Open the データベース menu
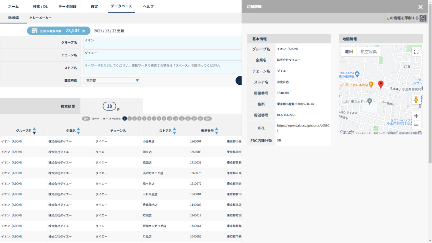Screen dimensions: 432x243 pos(121,6)
